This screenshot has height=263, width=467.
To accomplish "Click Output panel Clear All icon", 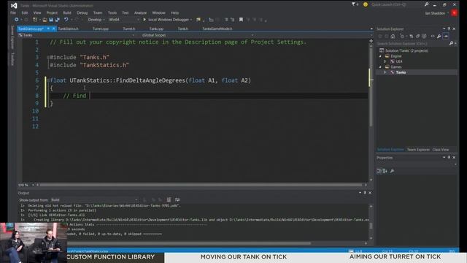I will (x=169, y=199).
